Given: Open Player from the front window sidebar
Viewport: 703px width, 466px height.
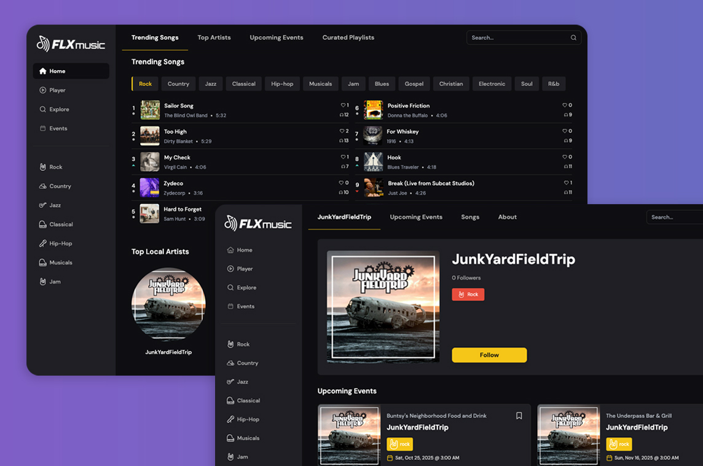Looking at the screenshot, I should pos(245,269).
